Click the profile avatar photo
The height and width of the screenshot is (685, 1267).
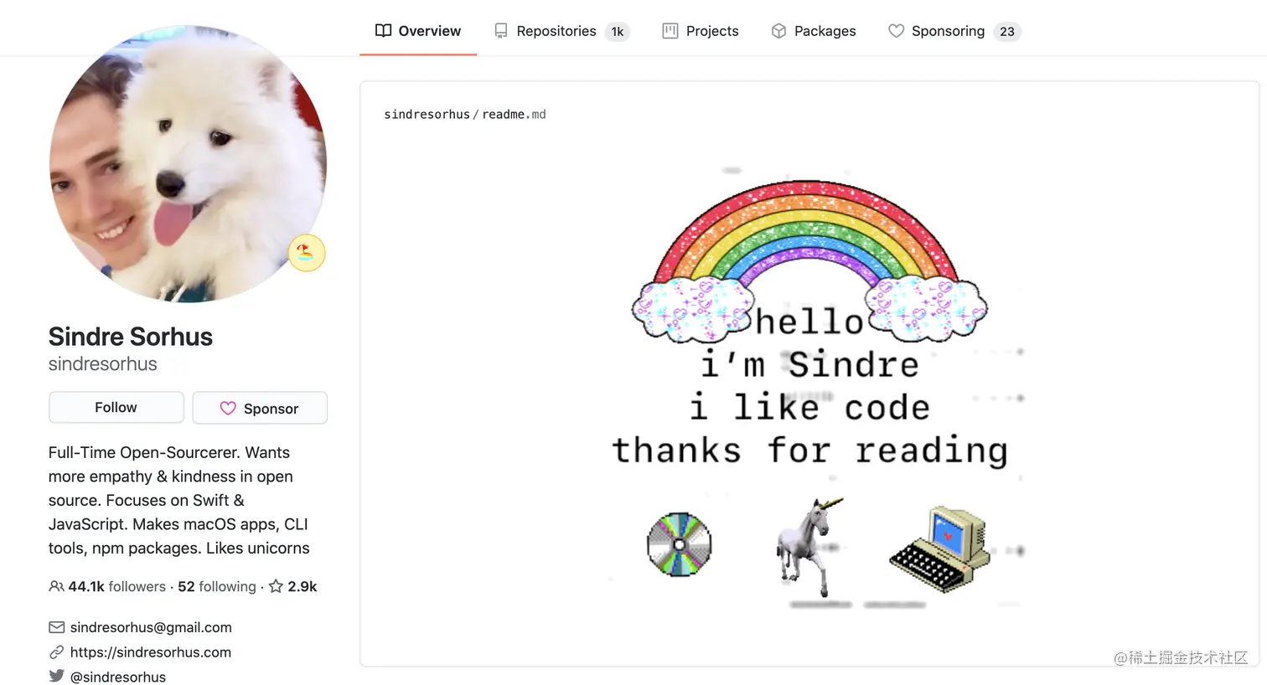coord(188,163)
